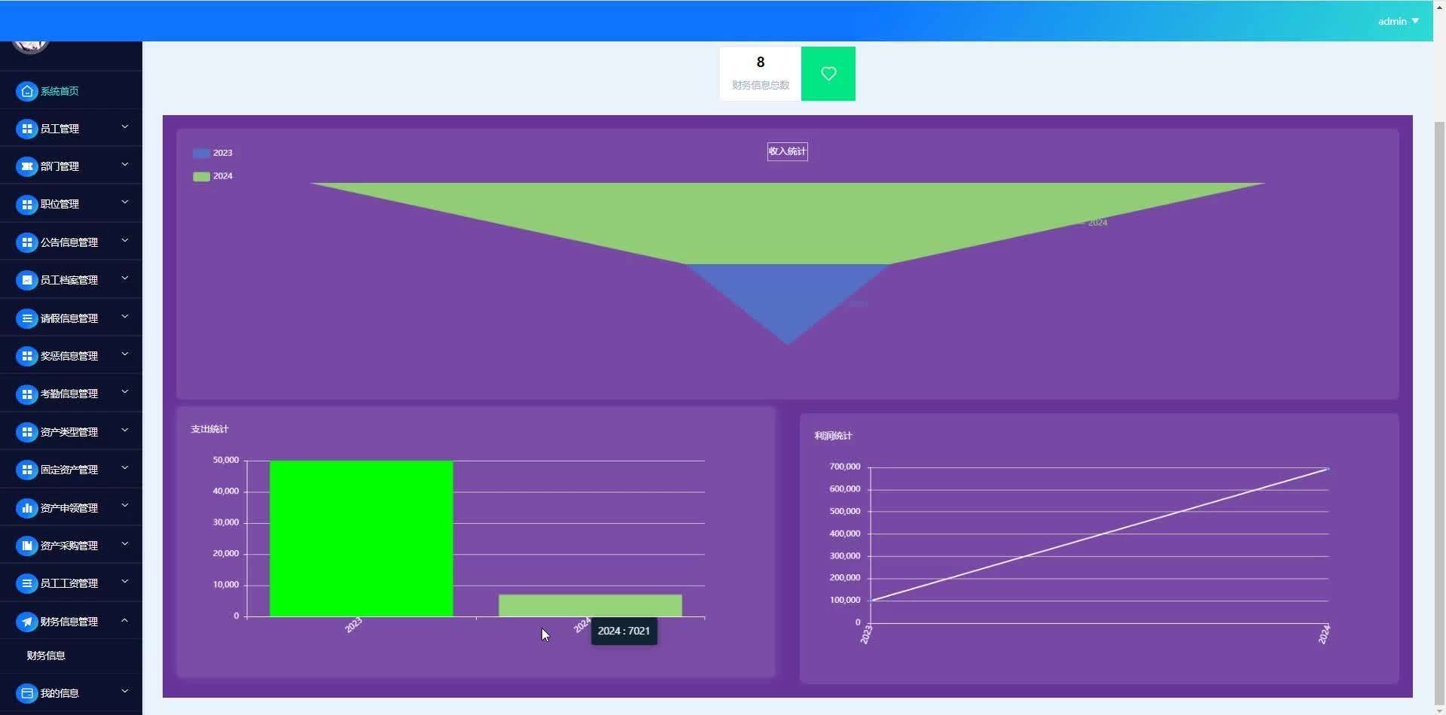Click the green heart icon tile
Screen dimensions: 1446x715
pos(828,74)
